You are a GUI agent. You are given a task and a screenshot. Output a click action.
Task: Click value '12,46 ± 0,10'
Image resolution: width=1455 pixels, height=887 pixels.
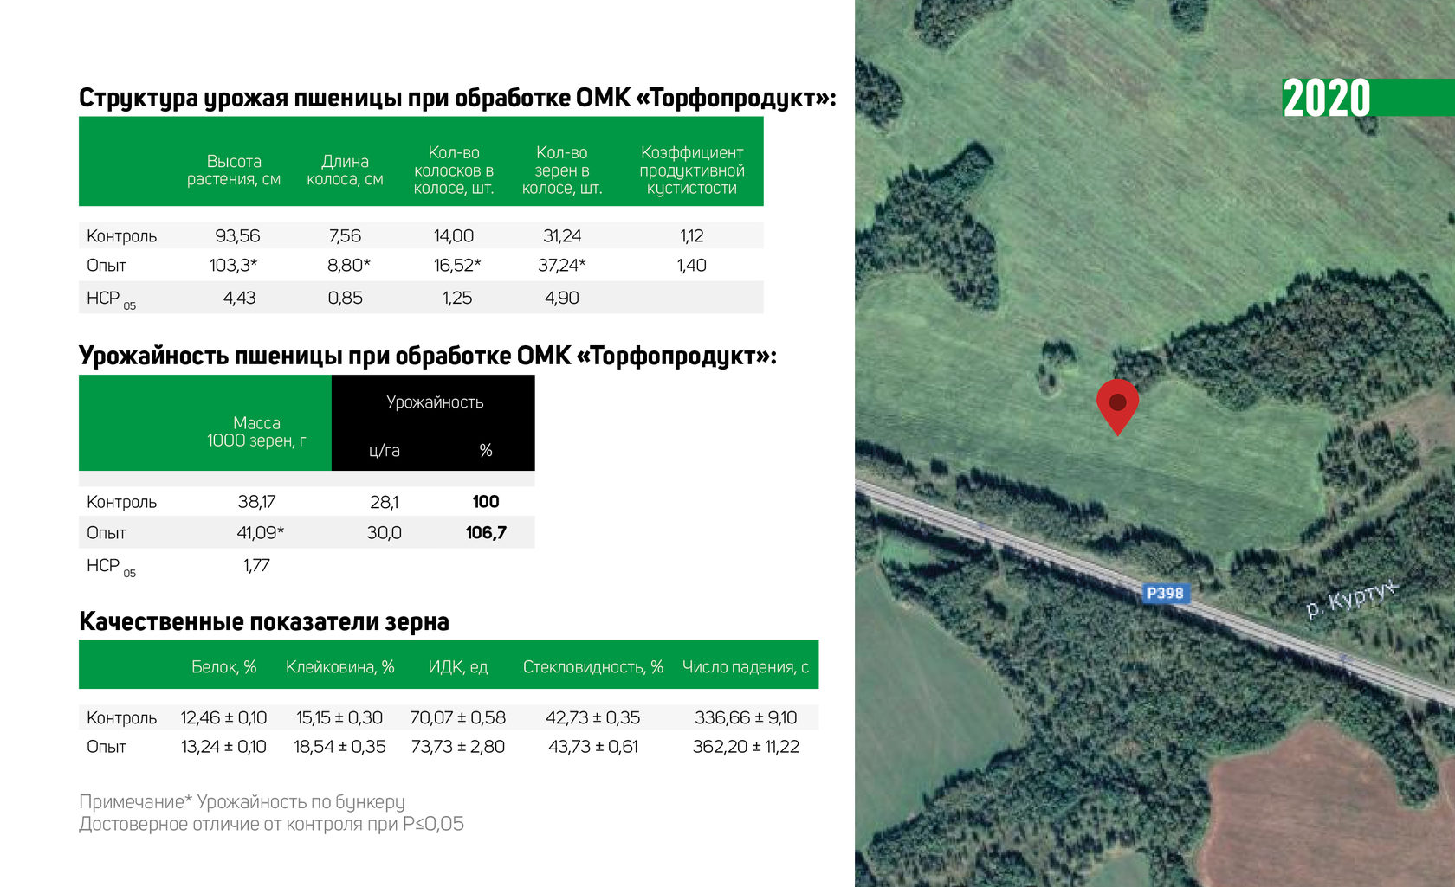(223, 717)
